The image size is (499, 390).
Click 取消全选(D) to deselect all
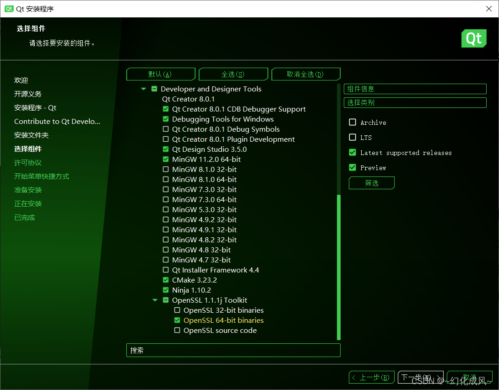click(305, 75)
